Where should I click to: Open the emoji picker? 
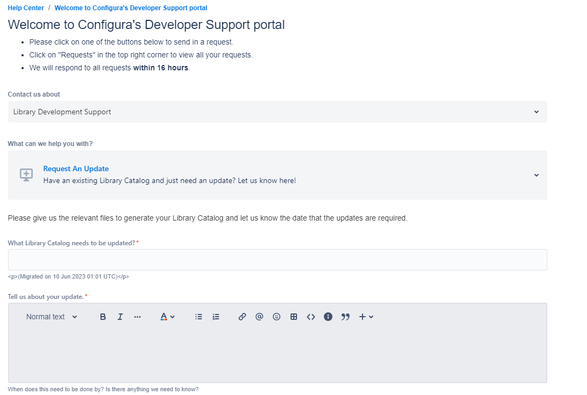point(276,317)
